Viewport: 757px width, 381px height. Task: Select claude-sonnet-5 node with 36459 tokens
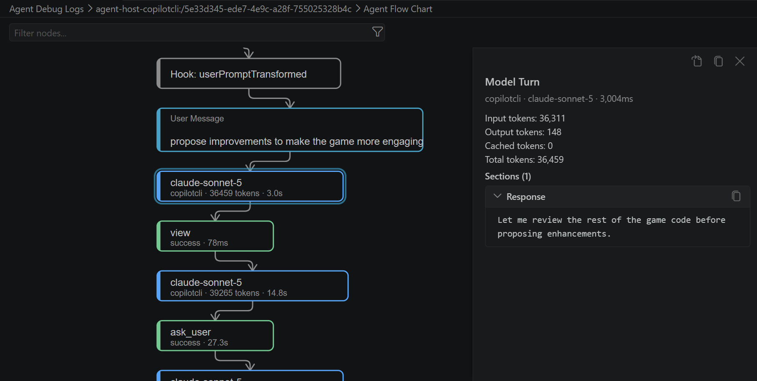[x=250, y=187]
